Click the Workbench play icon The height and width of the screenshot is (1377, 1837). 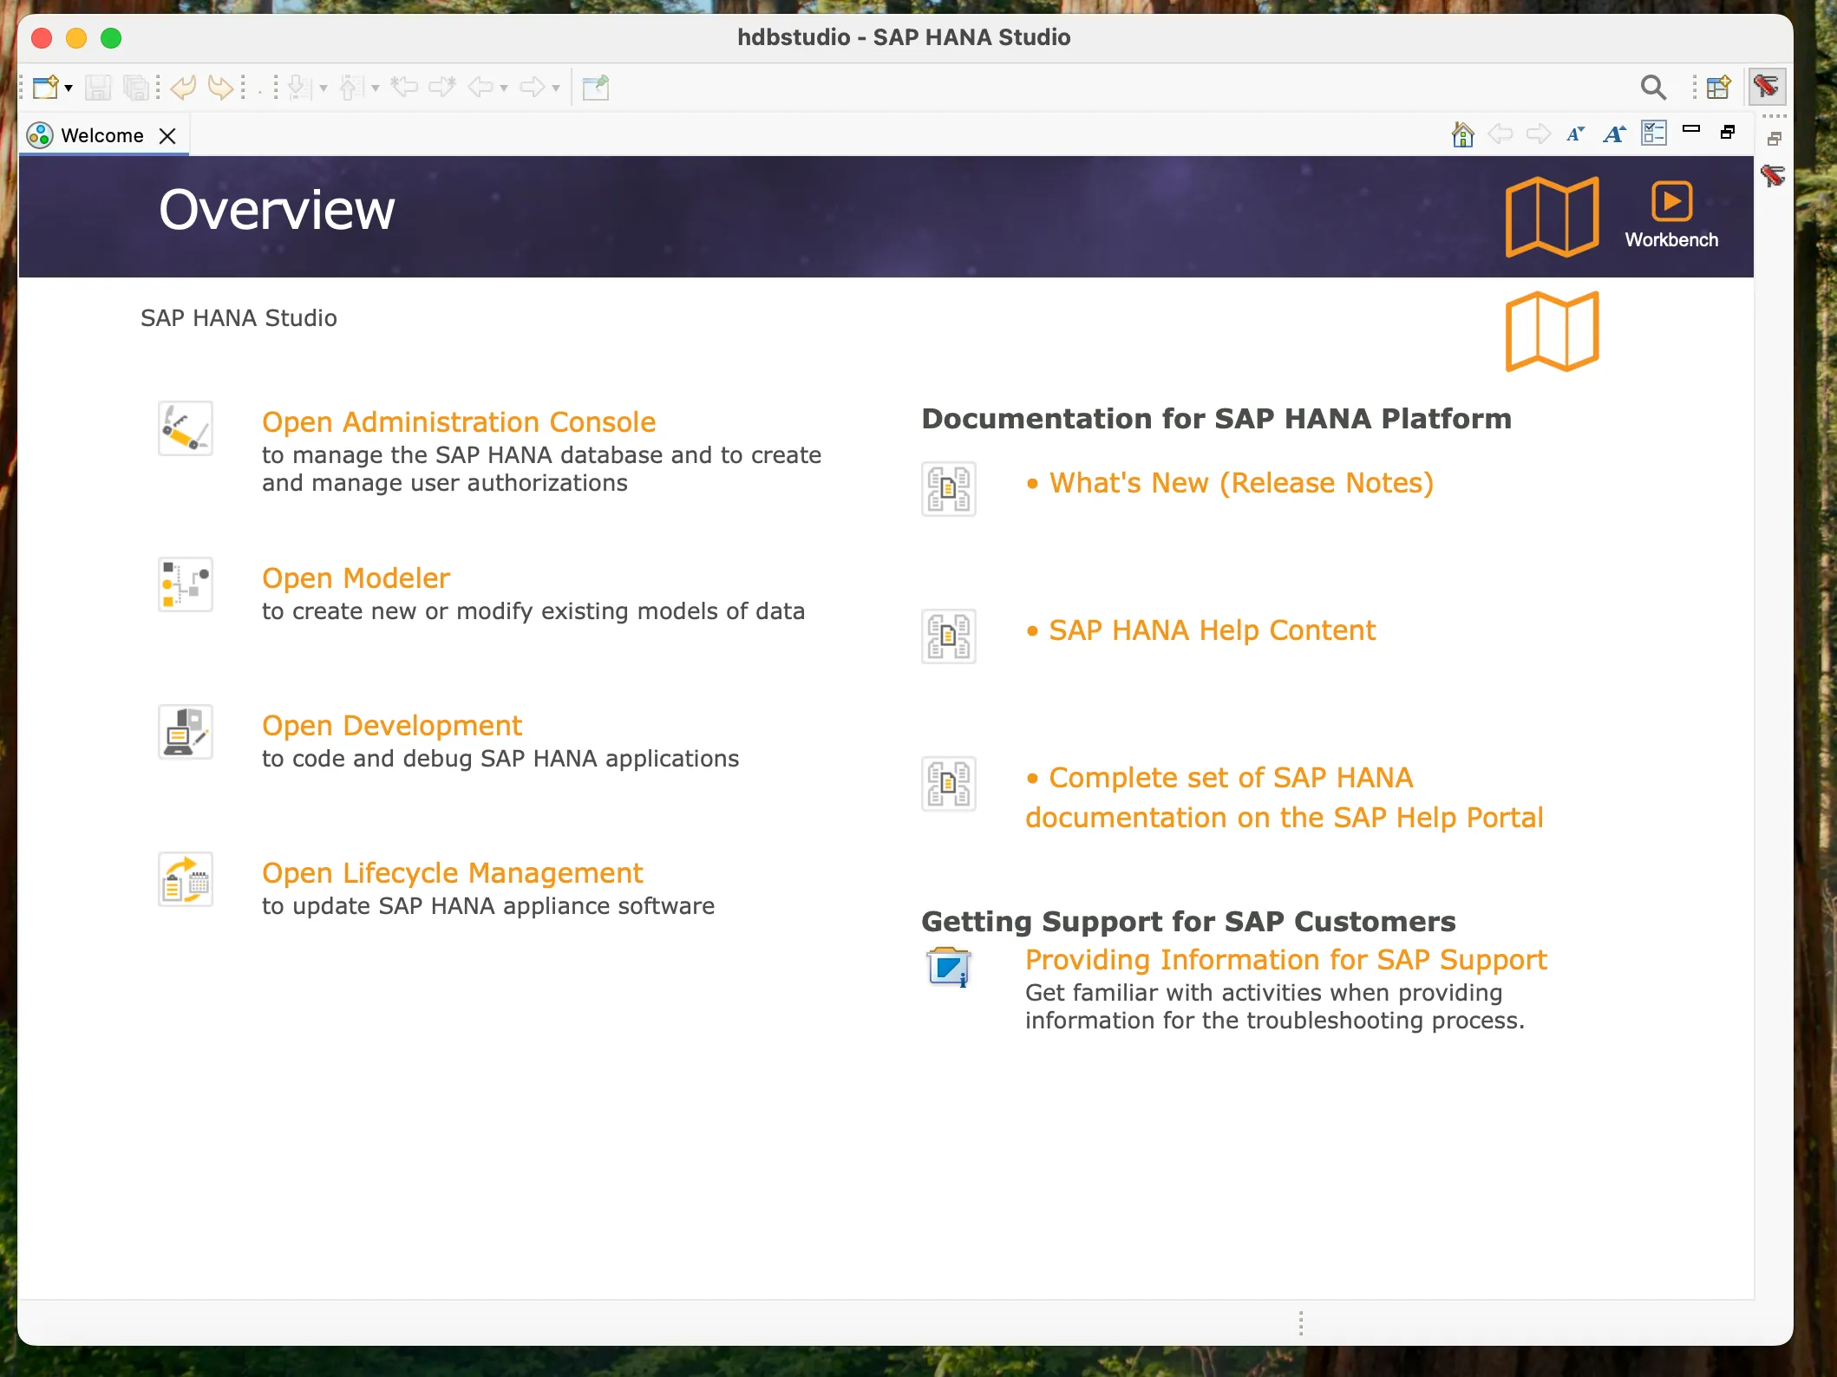coord(1670,203)
